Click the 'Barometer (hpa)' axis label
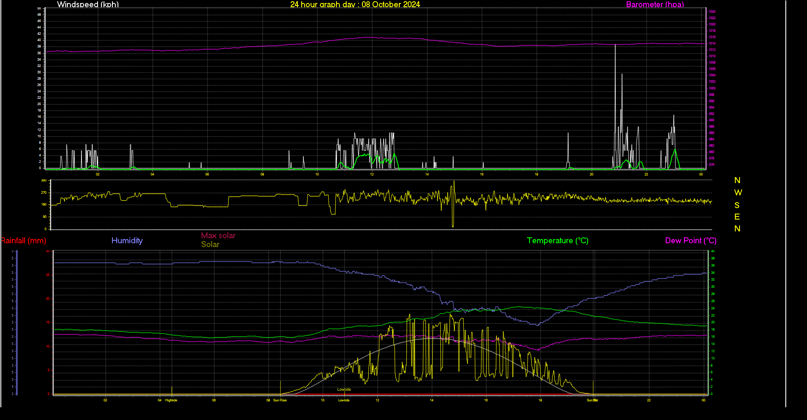Screen dimensions: 807x420 (x=655, y=4)
